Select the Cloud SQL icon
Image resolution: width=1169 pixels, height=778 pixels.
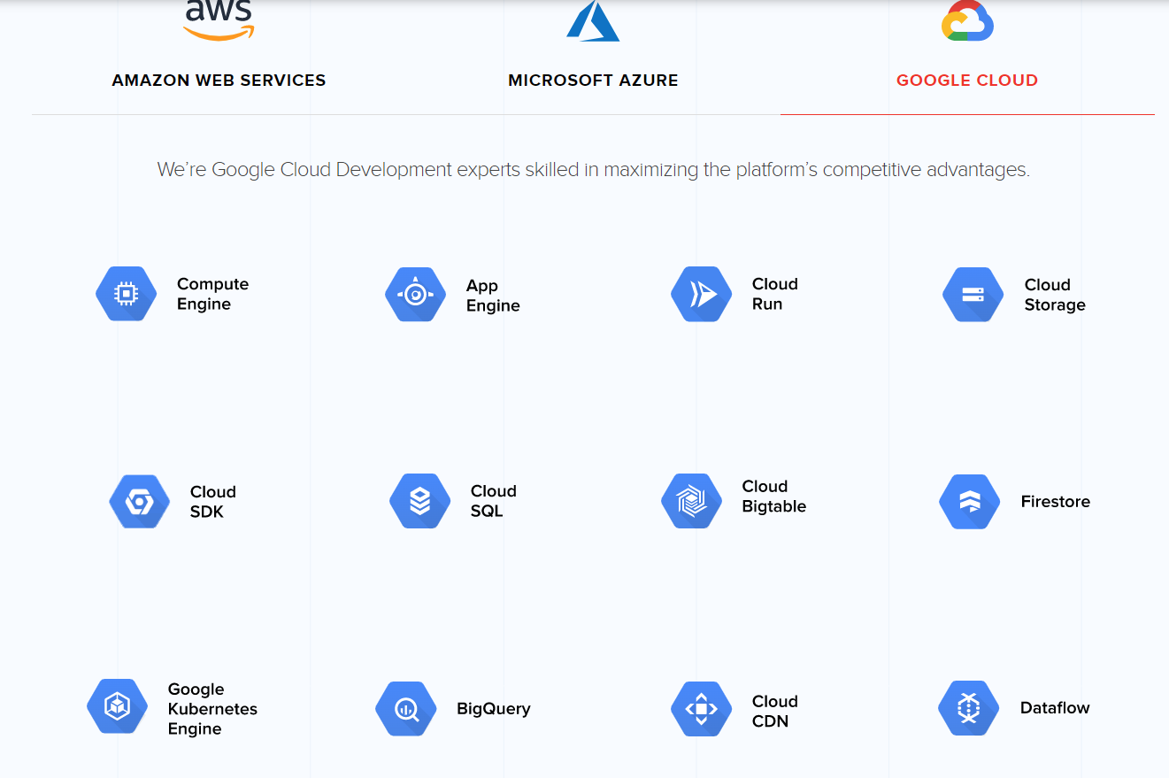coord(419,502)
